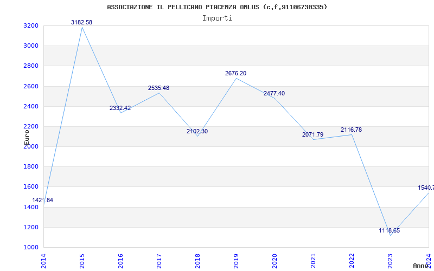Select the 1118.65 data label
The height and width of the screenshot is (271, 434).
click(x=390, y=231)
